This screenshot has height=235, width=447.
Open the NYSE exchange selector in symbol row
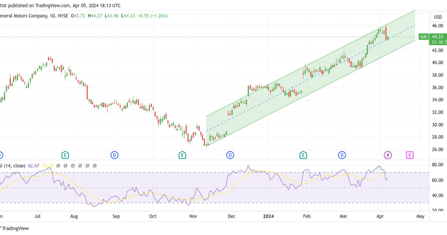pos(63,16)
